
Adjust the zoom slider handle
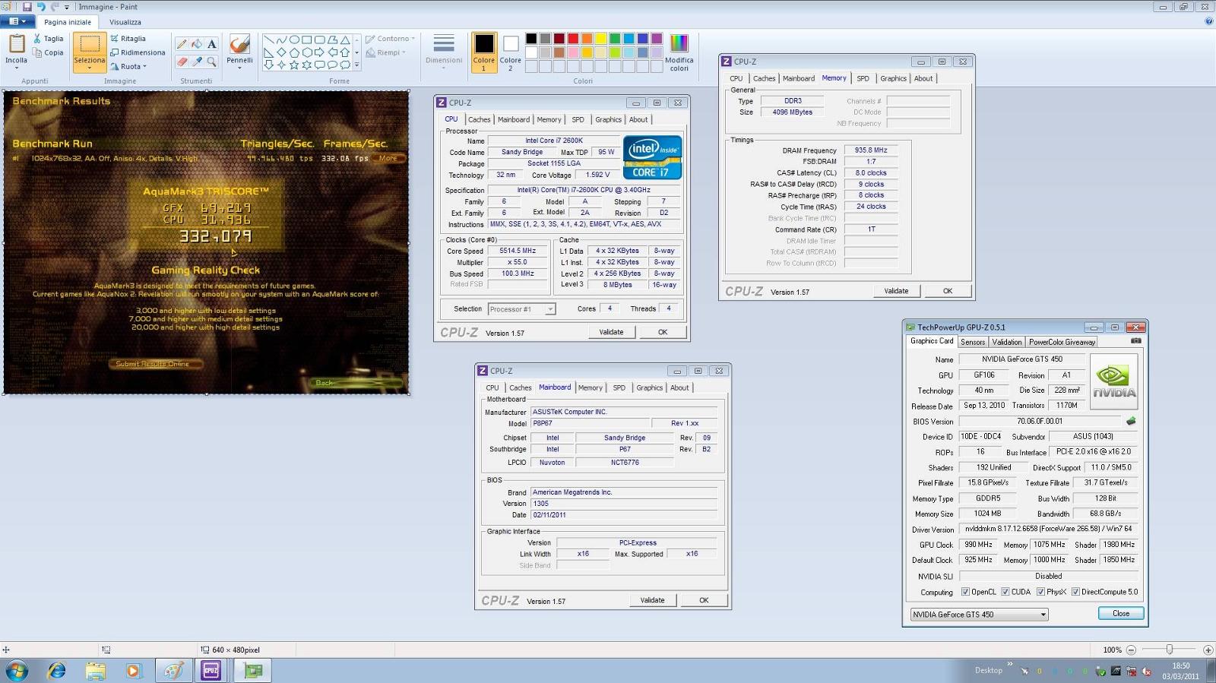1170,650
